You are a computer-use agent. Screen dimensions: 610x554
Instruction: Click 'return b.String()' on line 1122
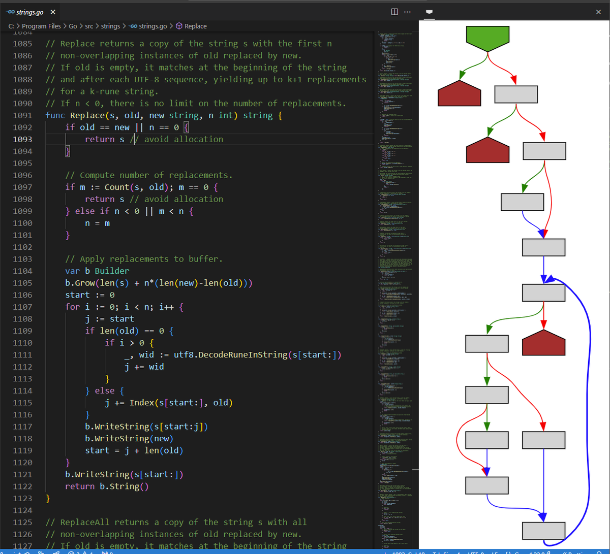click(x=107, y=486)
